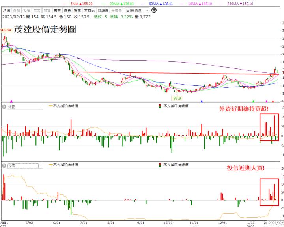Viewport: 284px width, 227px height.
Task: Close the 外資 indicator panel
Action: tap(4, 107)
